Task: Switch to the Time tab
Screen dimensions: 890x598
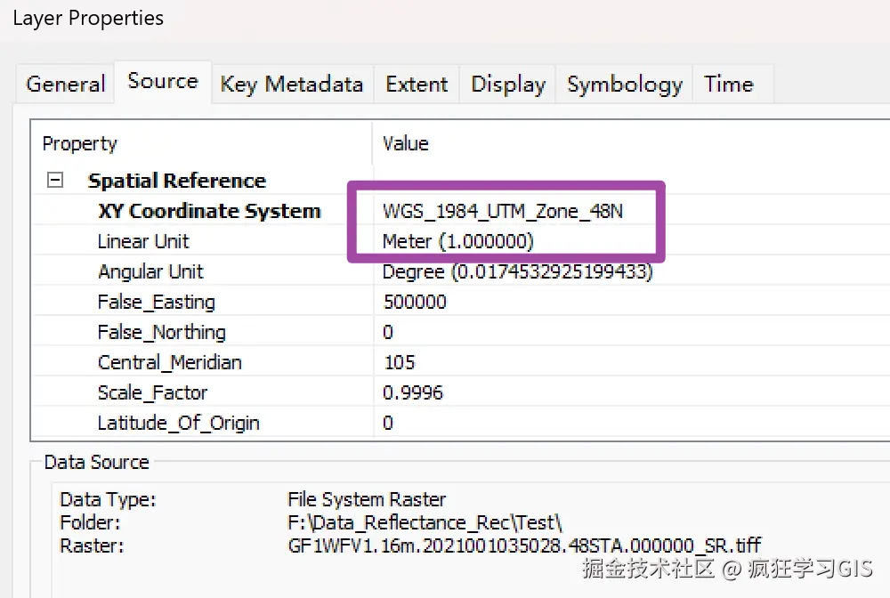Action: point(729,85)
